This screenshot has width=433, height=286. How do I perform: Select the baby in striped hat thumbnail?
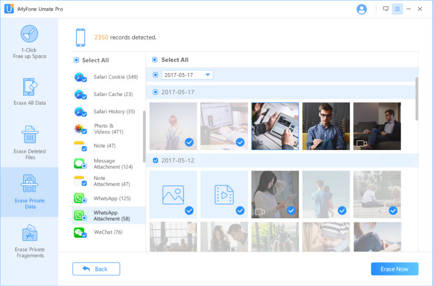click(326, 237)
